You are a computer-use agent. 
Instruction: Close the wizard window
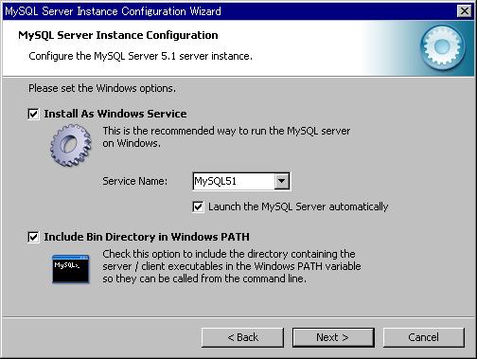click(x=464, y=11)
